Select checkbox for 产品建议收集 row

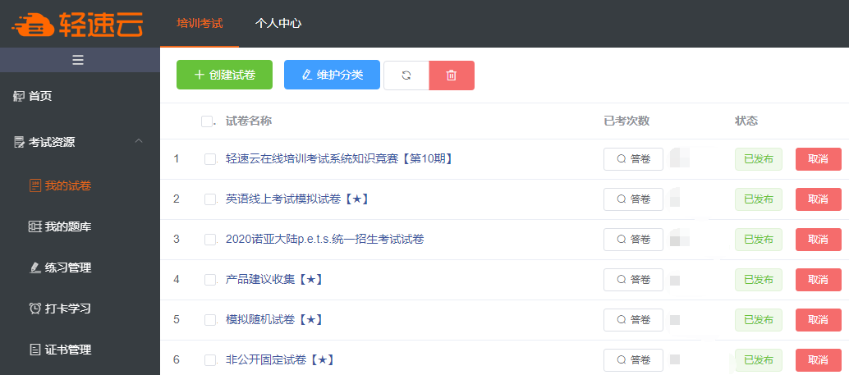coord(210,280)
